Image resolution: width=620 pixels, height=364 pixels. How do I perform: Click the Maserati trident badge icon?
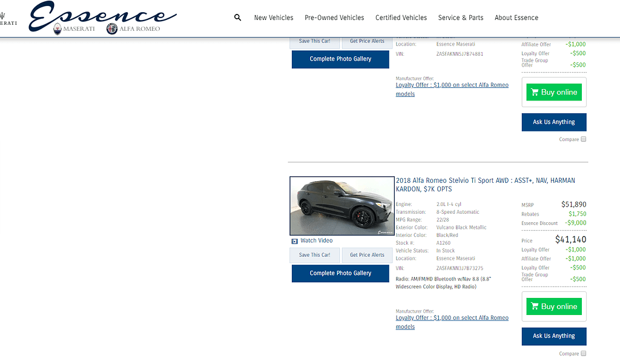coord(58,28)
